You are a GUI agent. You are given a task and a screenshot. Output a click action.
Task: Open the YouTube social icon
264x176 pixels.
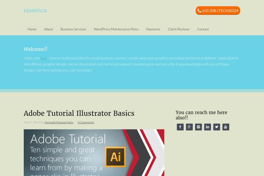226,127
